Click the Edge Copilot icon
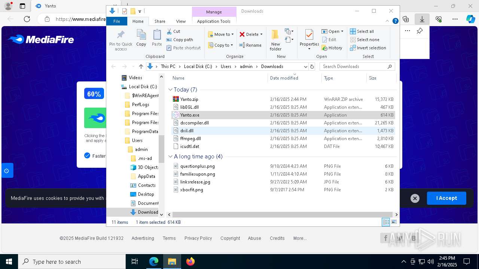Screen dimensions: 479x269 pos(470,19)
